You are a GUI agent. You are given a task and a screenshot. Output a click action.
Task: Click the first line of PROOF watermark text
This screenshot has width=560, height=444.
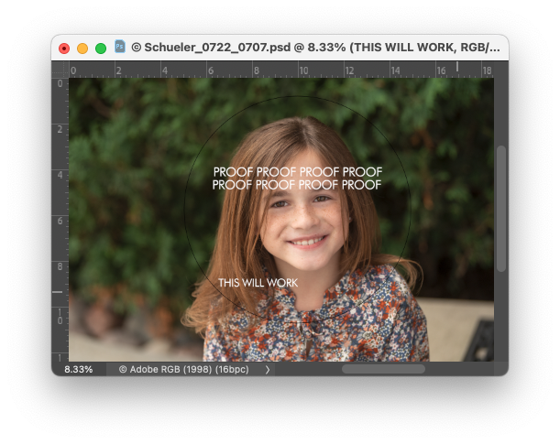[298, 172]
